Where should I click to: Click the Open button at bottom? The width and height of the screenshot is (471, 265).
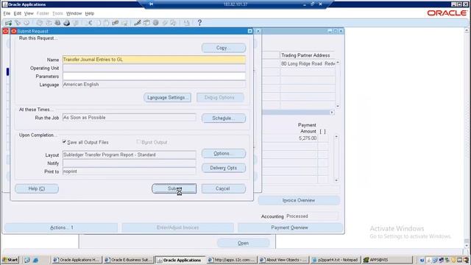[243, 243]
